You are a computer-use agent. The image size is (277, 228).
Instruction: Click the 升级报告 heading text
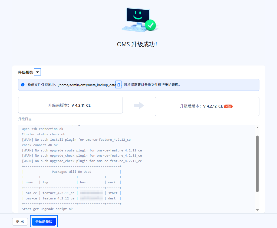[26, 72]
